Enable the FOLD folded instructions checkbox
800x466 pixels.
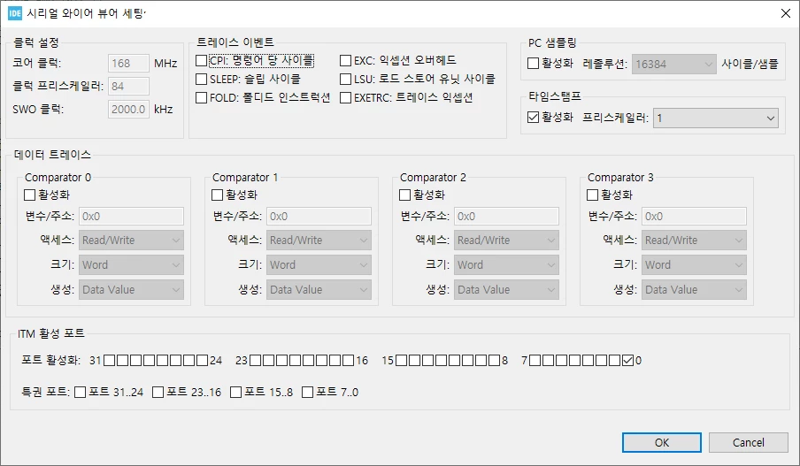coord(202,97)
